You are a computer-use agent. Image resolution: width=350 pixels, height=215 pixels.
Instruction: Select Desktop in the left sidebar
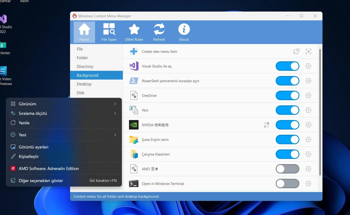[x=96, y=84]
